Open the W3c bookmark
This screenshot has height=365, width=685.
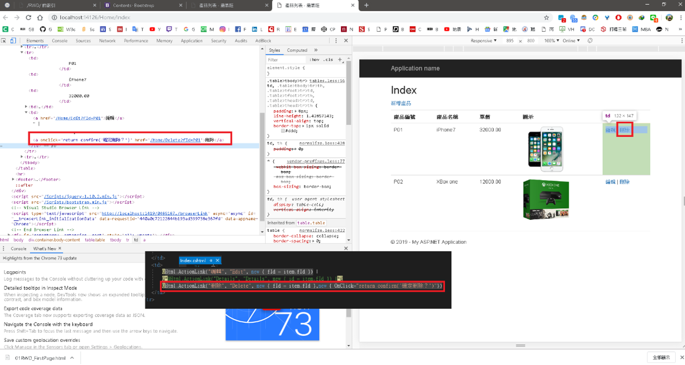click(x=66, y=29)
